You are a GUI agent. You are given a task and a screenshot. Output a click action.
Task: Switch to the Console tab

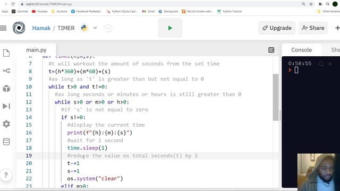(x=301, y=50)
